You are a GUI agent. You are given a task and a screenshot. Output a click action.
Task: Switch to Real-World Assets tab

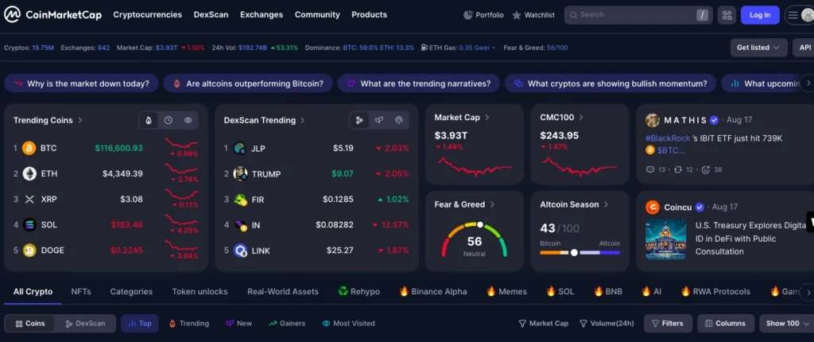(x=283, y=292)
